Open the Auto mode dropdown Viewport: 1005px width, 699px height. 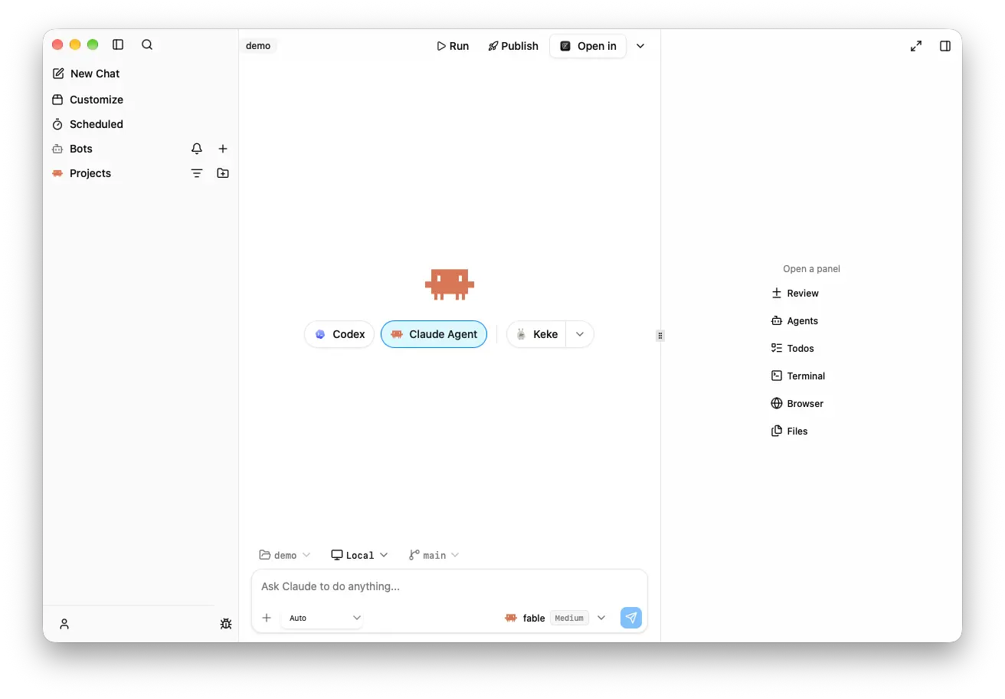322,618
